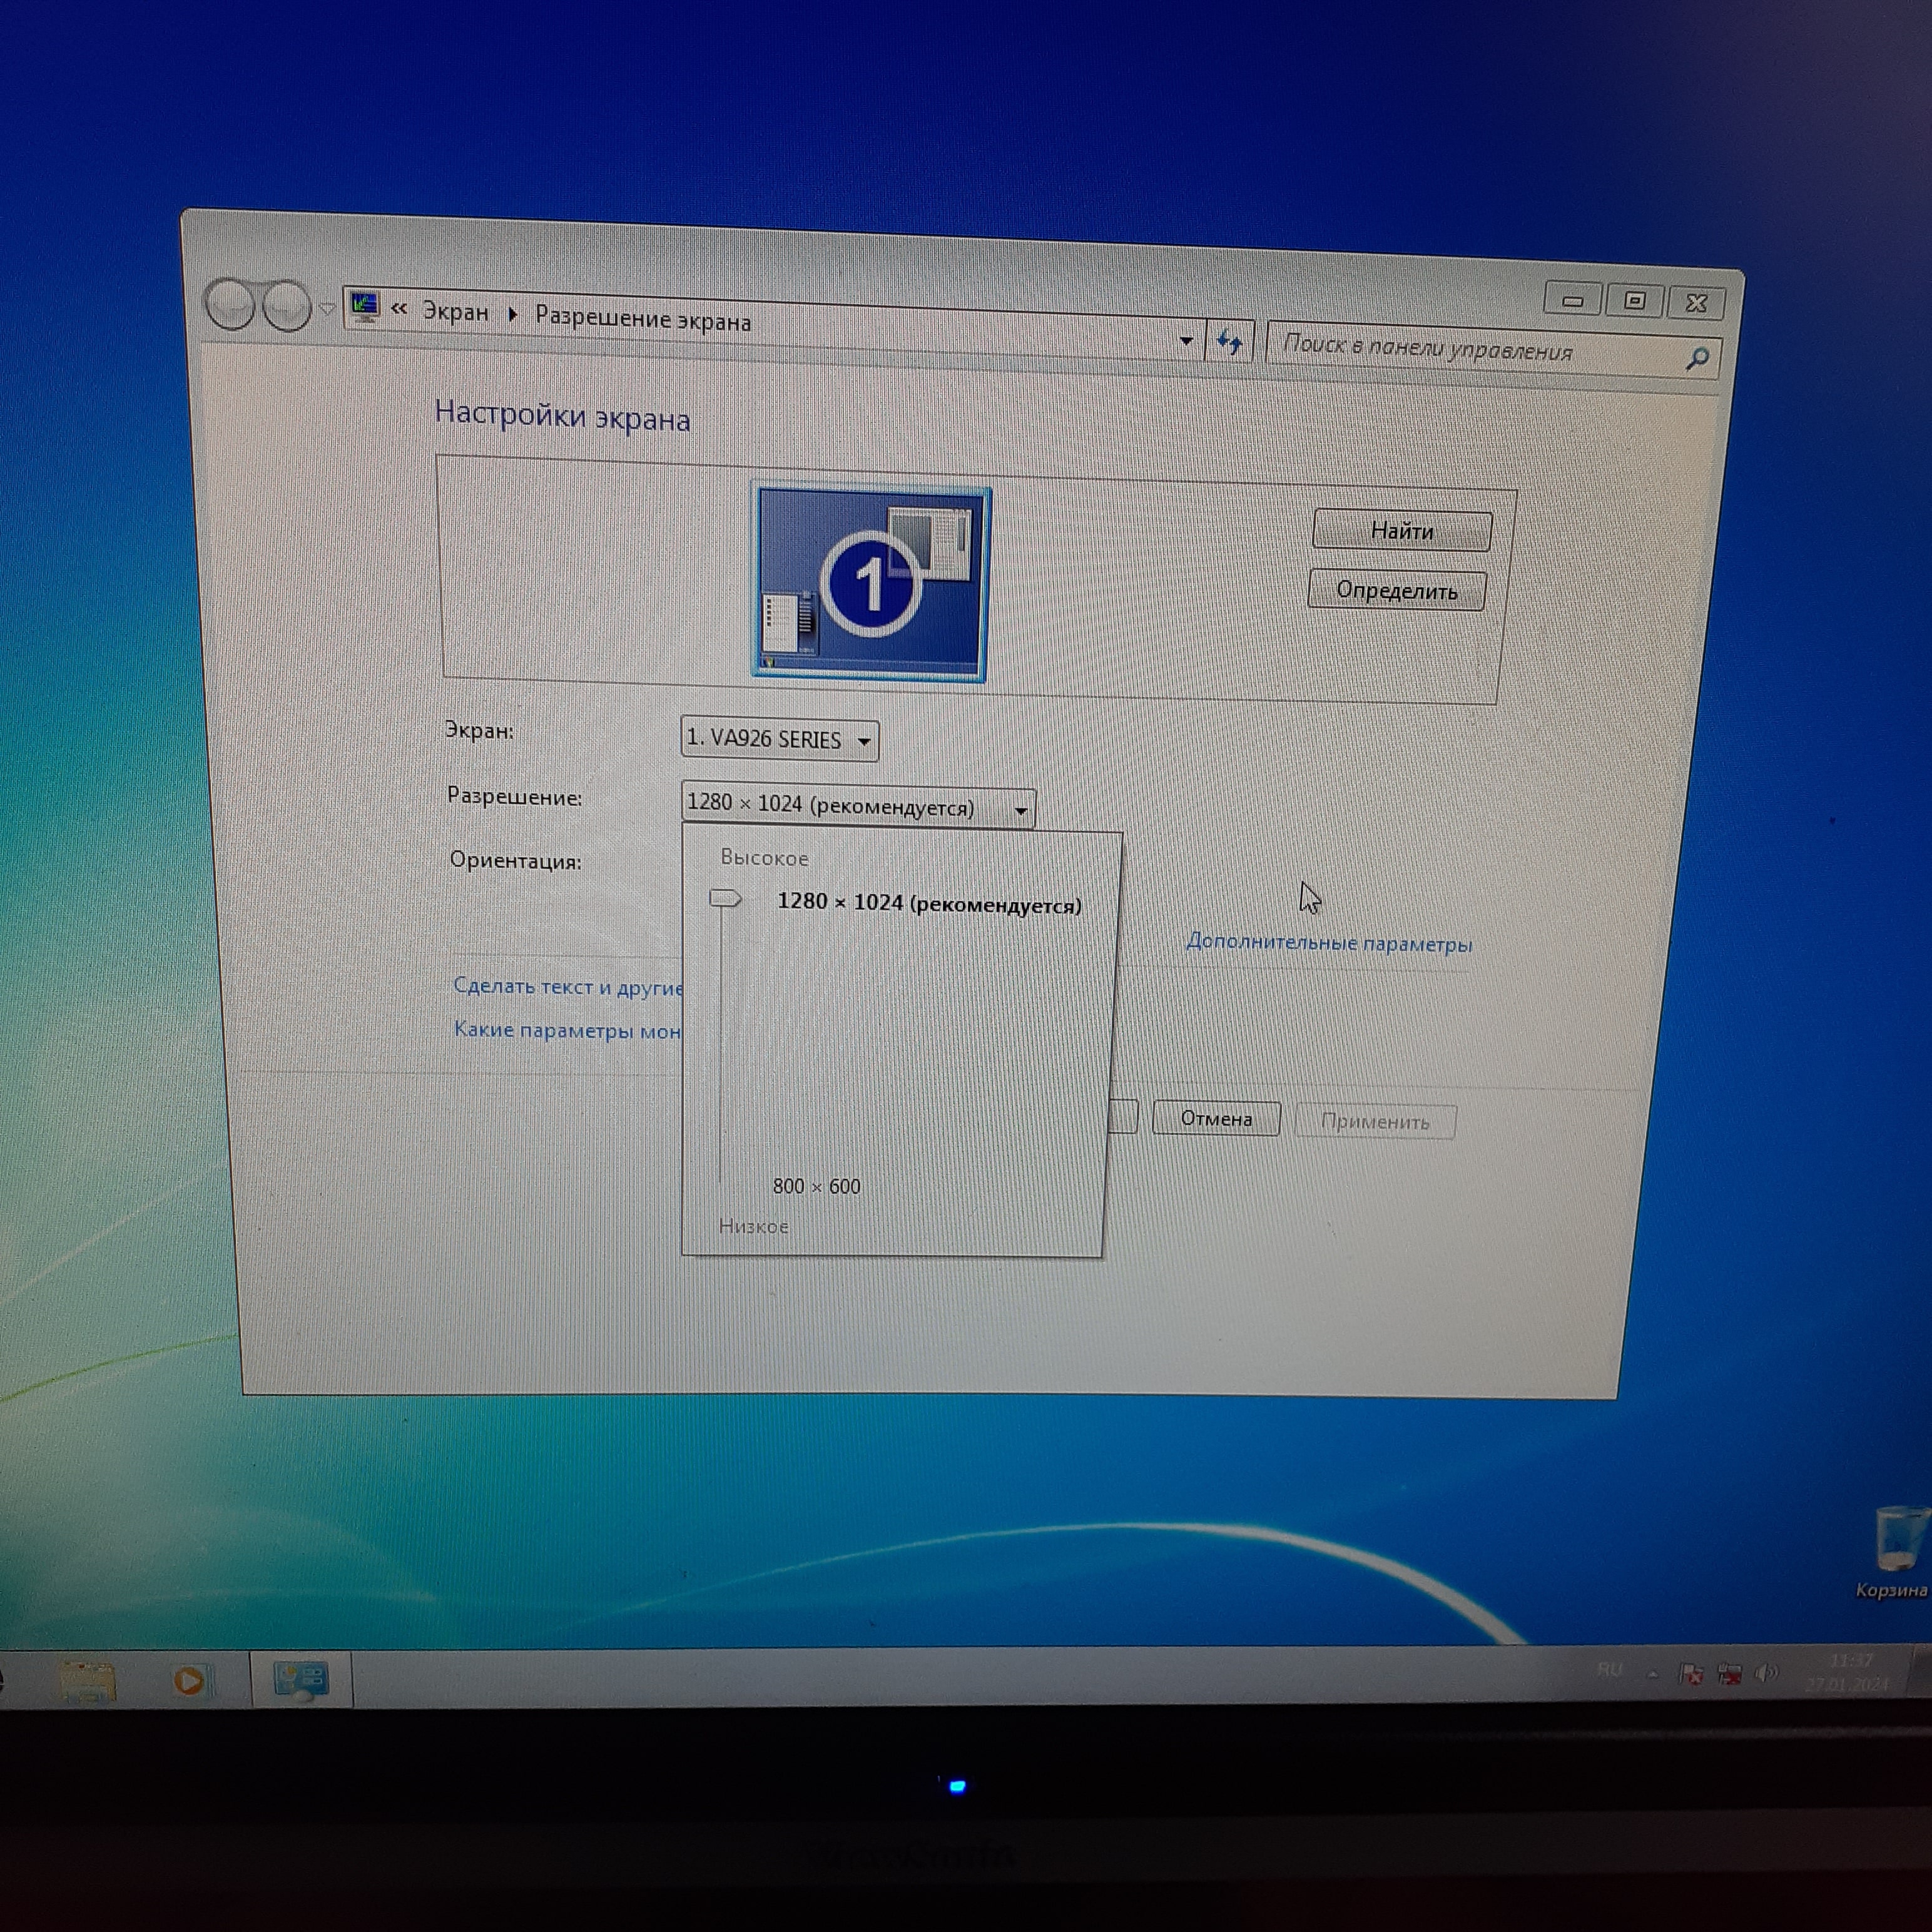
Task: Open the Дополнительные параметры link
Action: 1328,943
